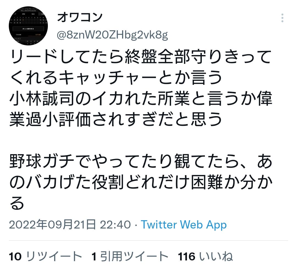Click the lone る on the last line
The width and height of the screenshot is (297, 272).
pyautogui.click(x=17, y=203)
